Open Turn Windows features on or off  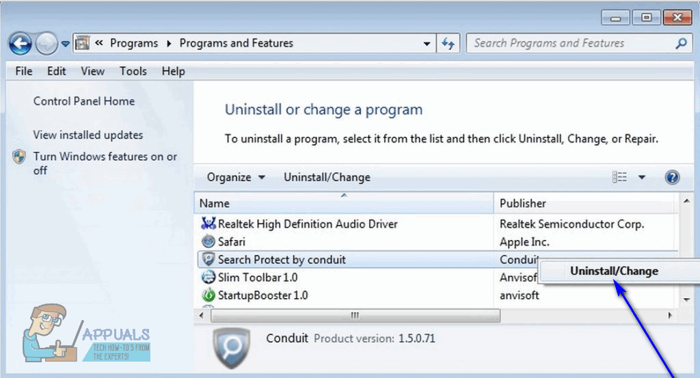[105, 163]
